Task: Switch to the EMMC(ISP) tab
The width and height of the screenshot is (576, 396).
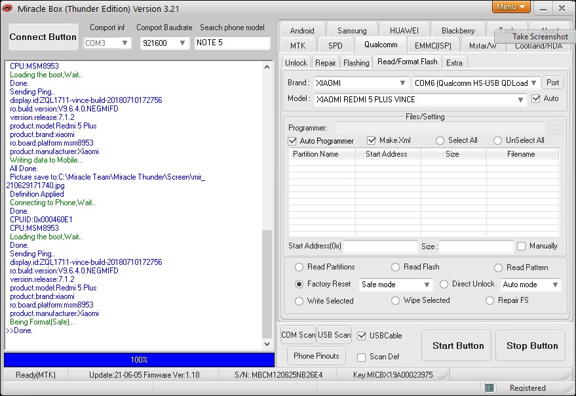Action: 432,46
